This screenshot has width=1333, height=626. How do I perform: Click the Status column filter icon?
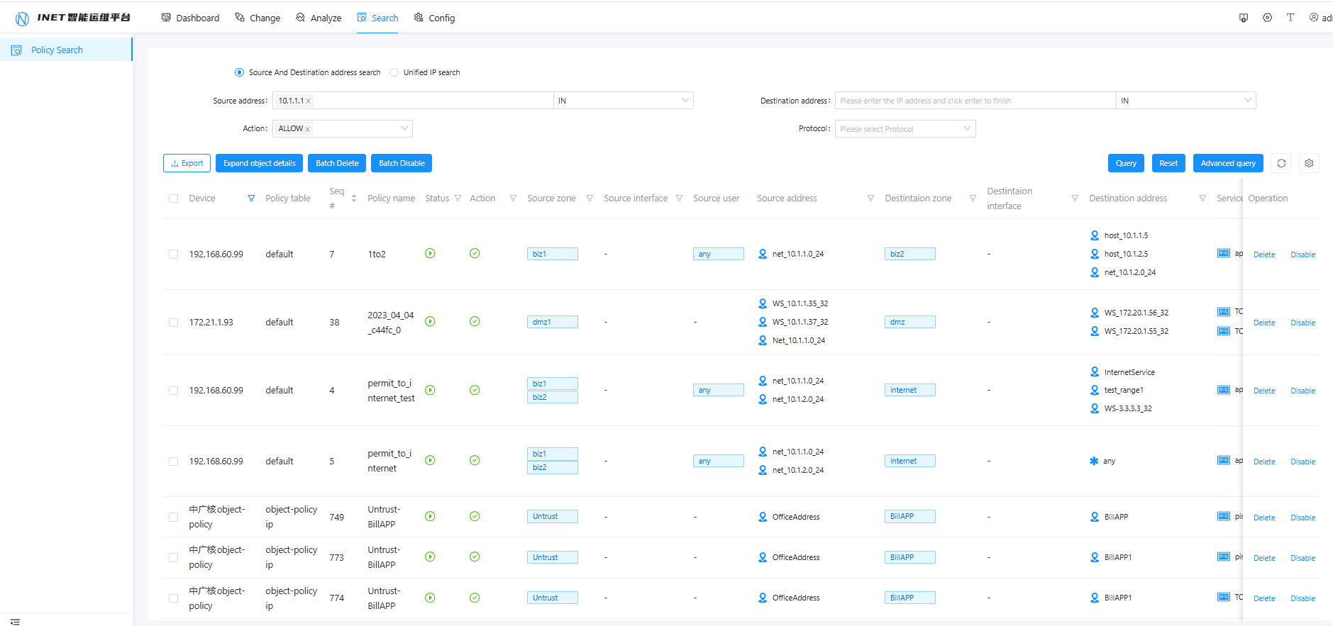pos(458,199)
